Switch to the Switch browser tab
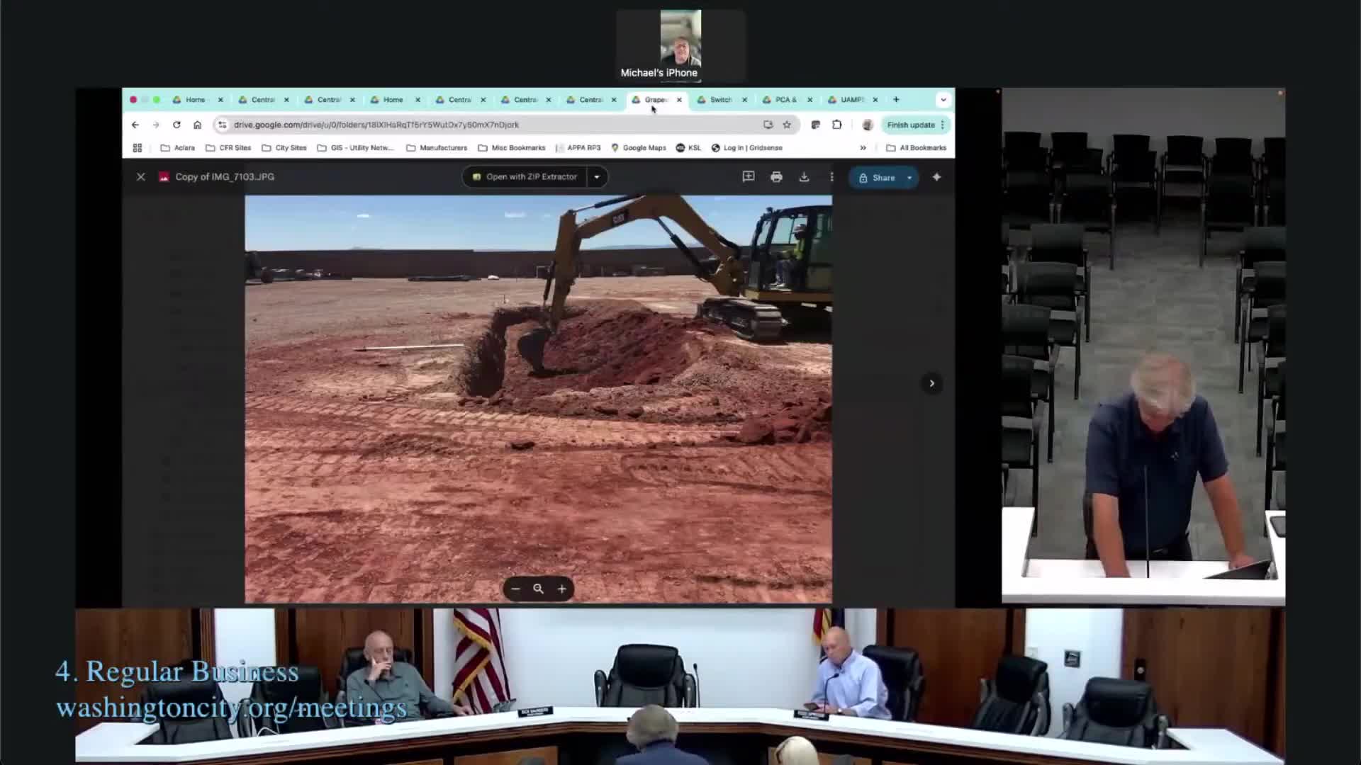The image size is (1361, 765). [719, 100]
